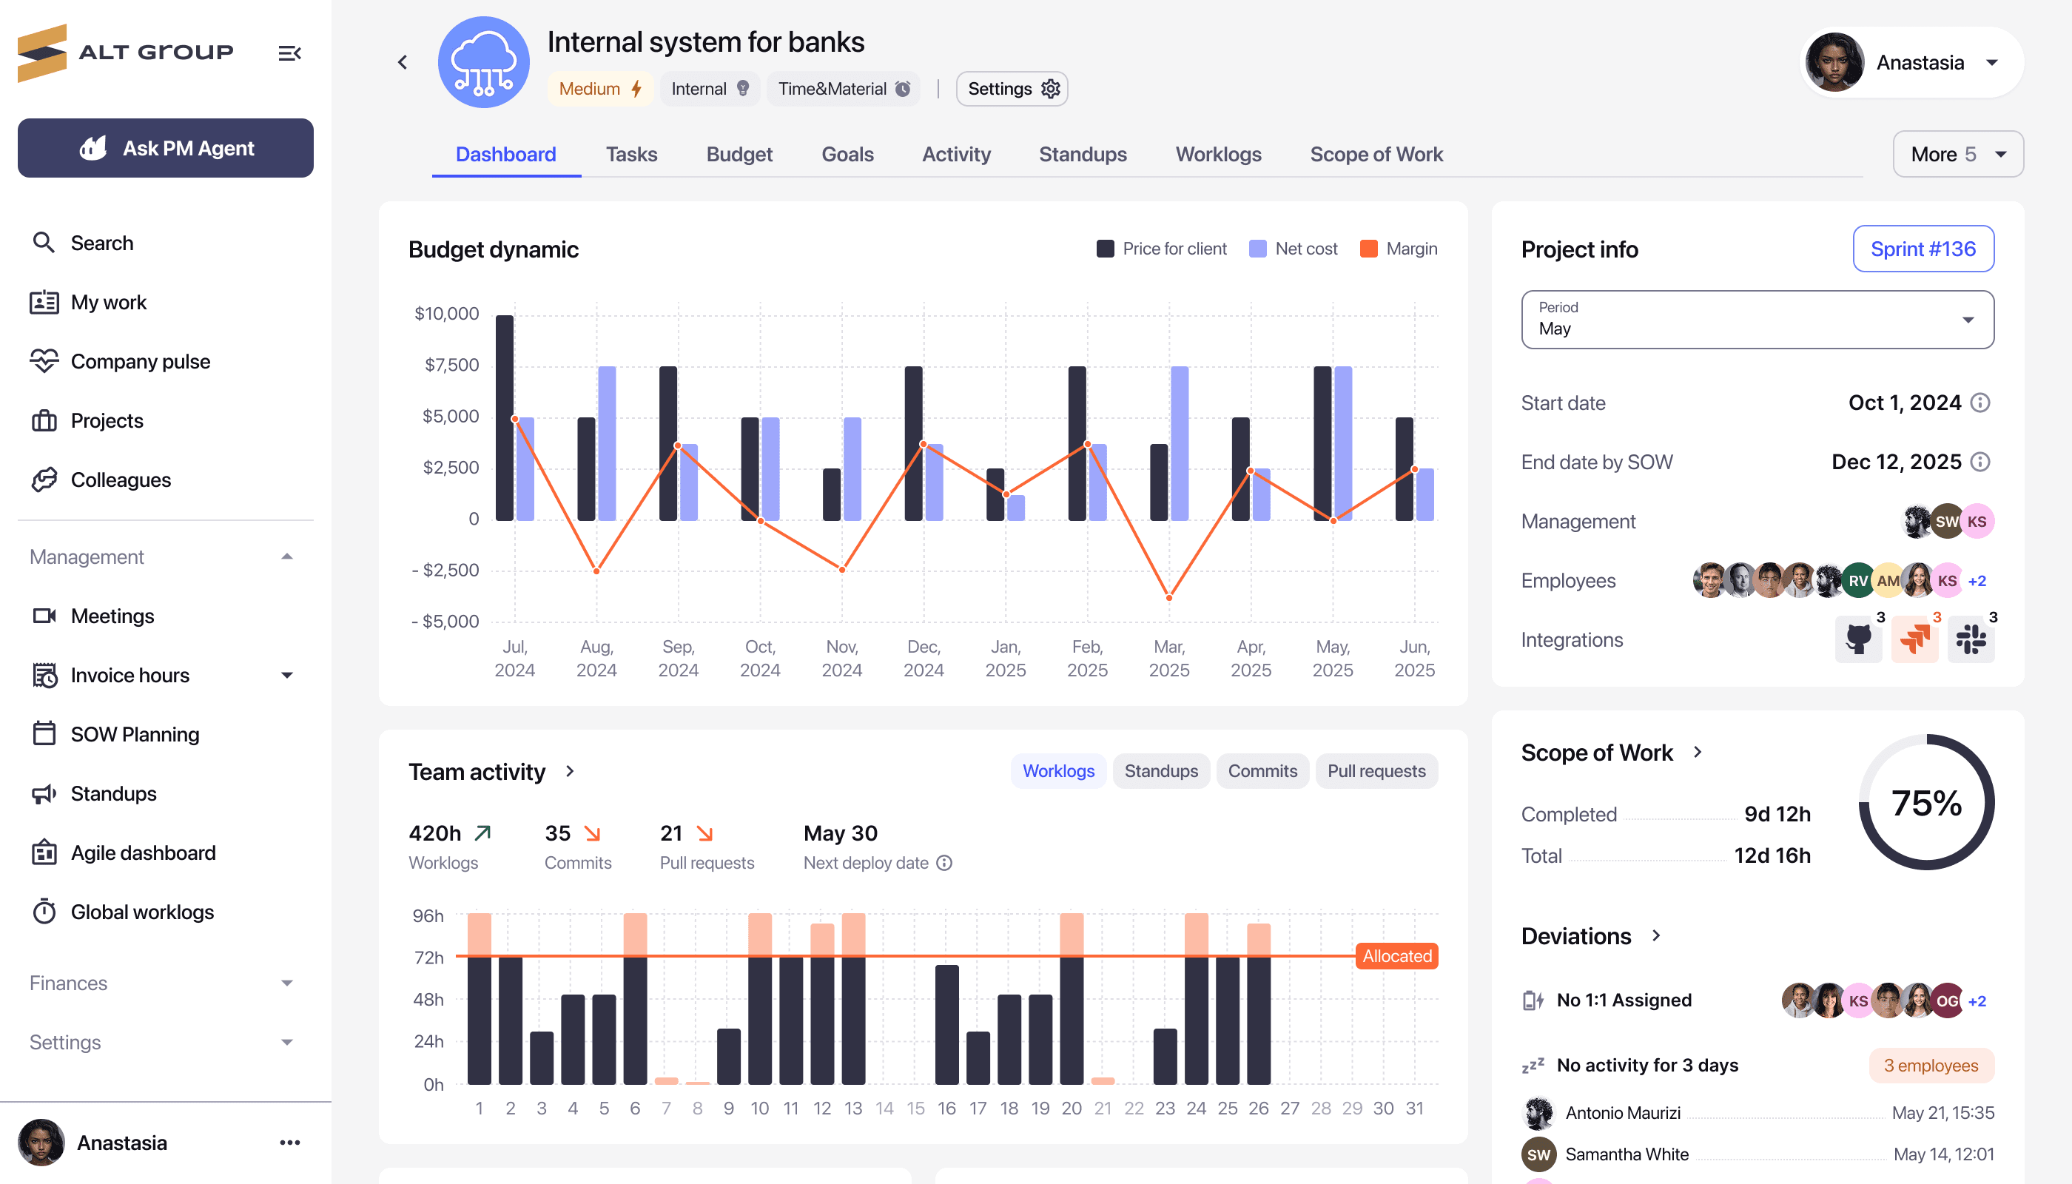Toggle the Worklogs filter in Team activity

[x=1058, y=771]
